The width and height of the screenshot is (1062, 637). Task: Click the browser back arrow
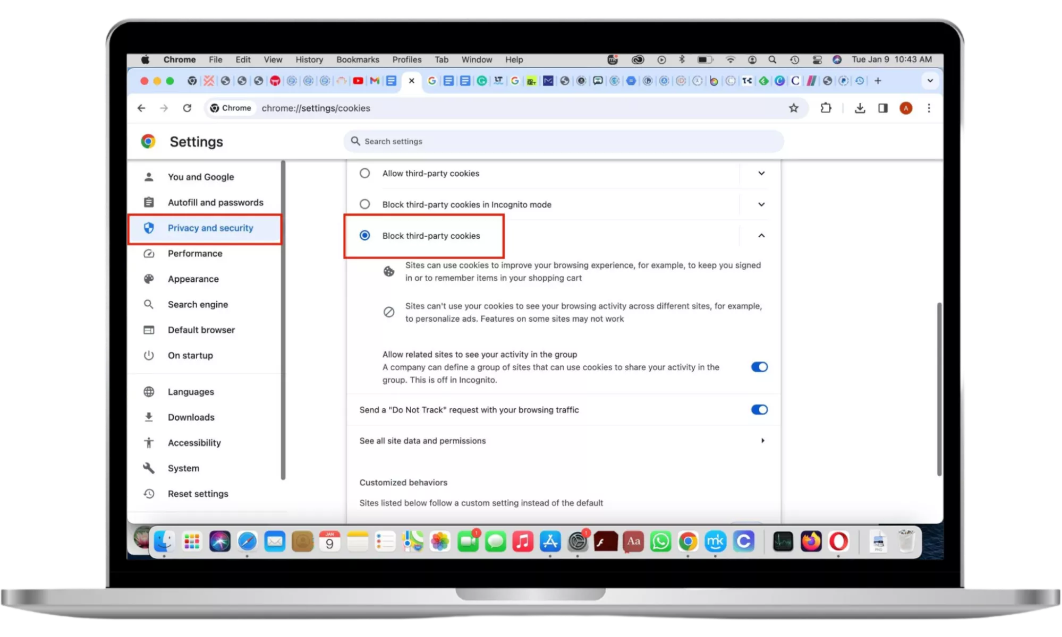141,108
